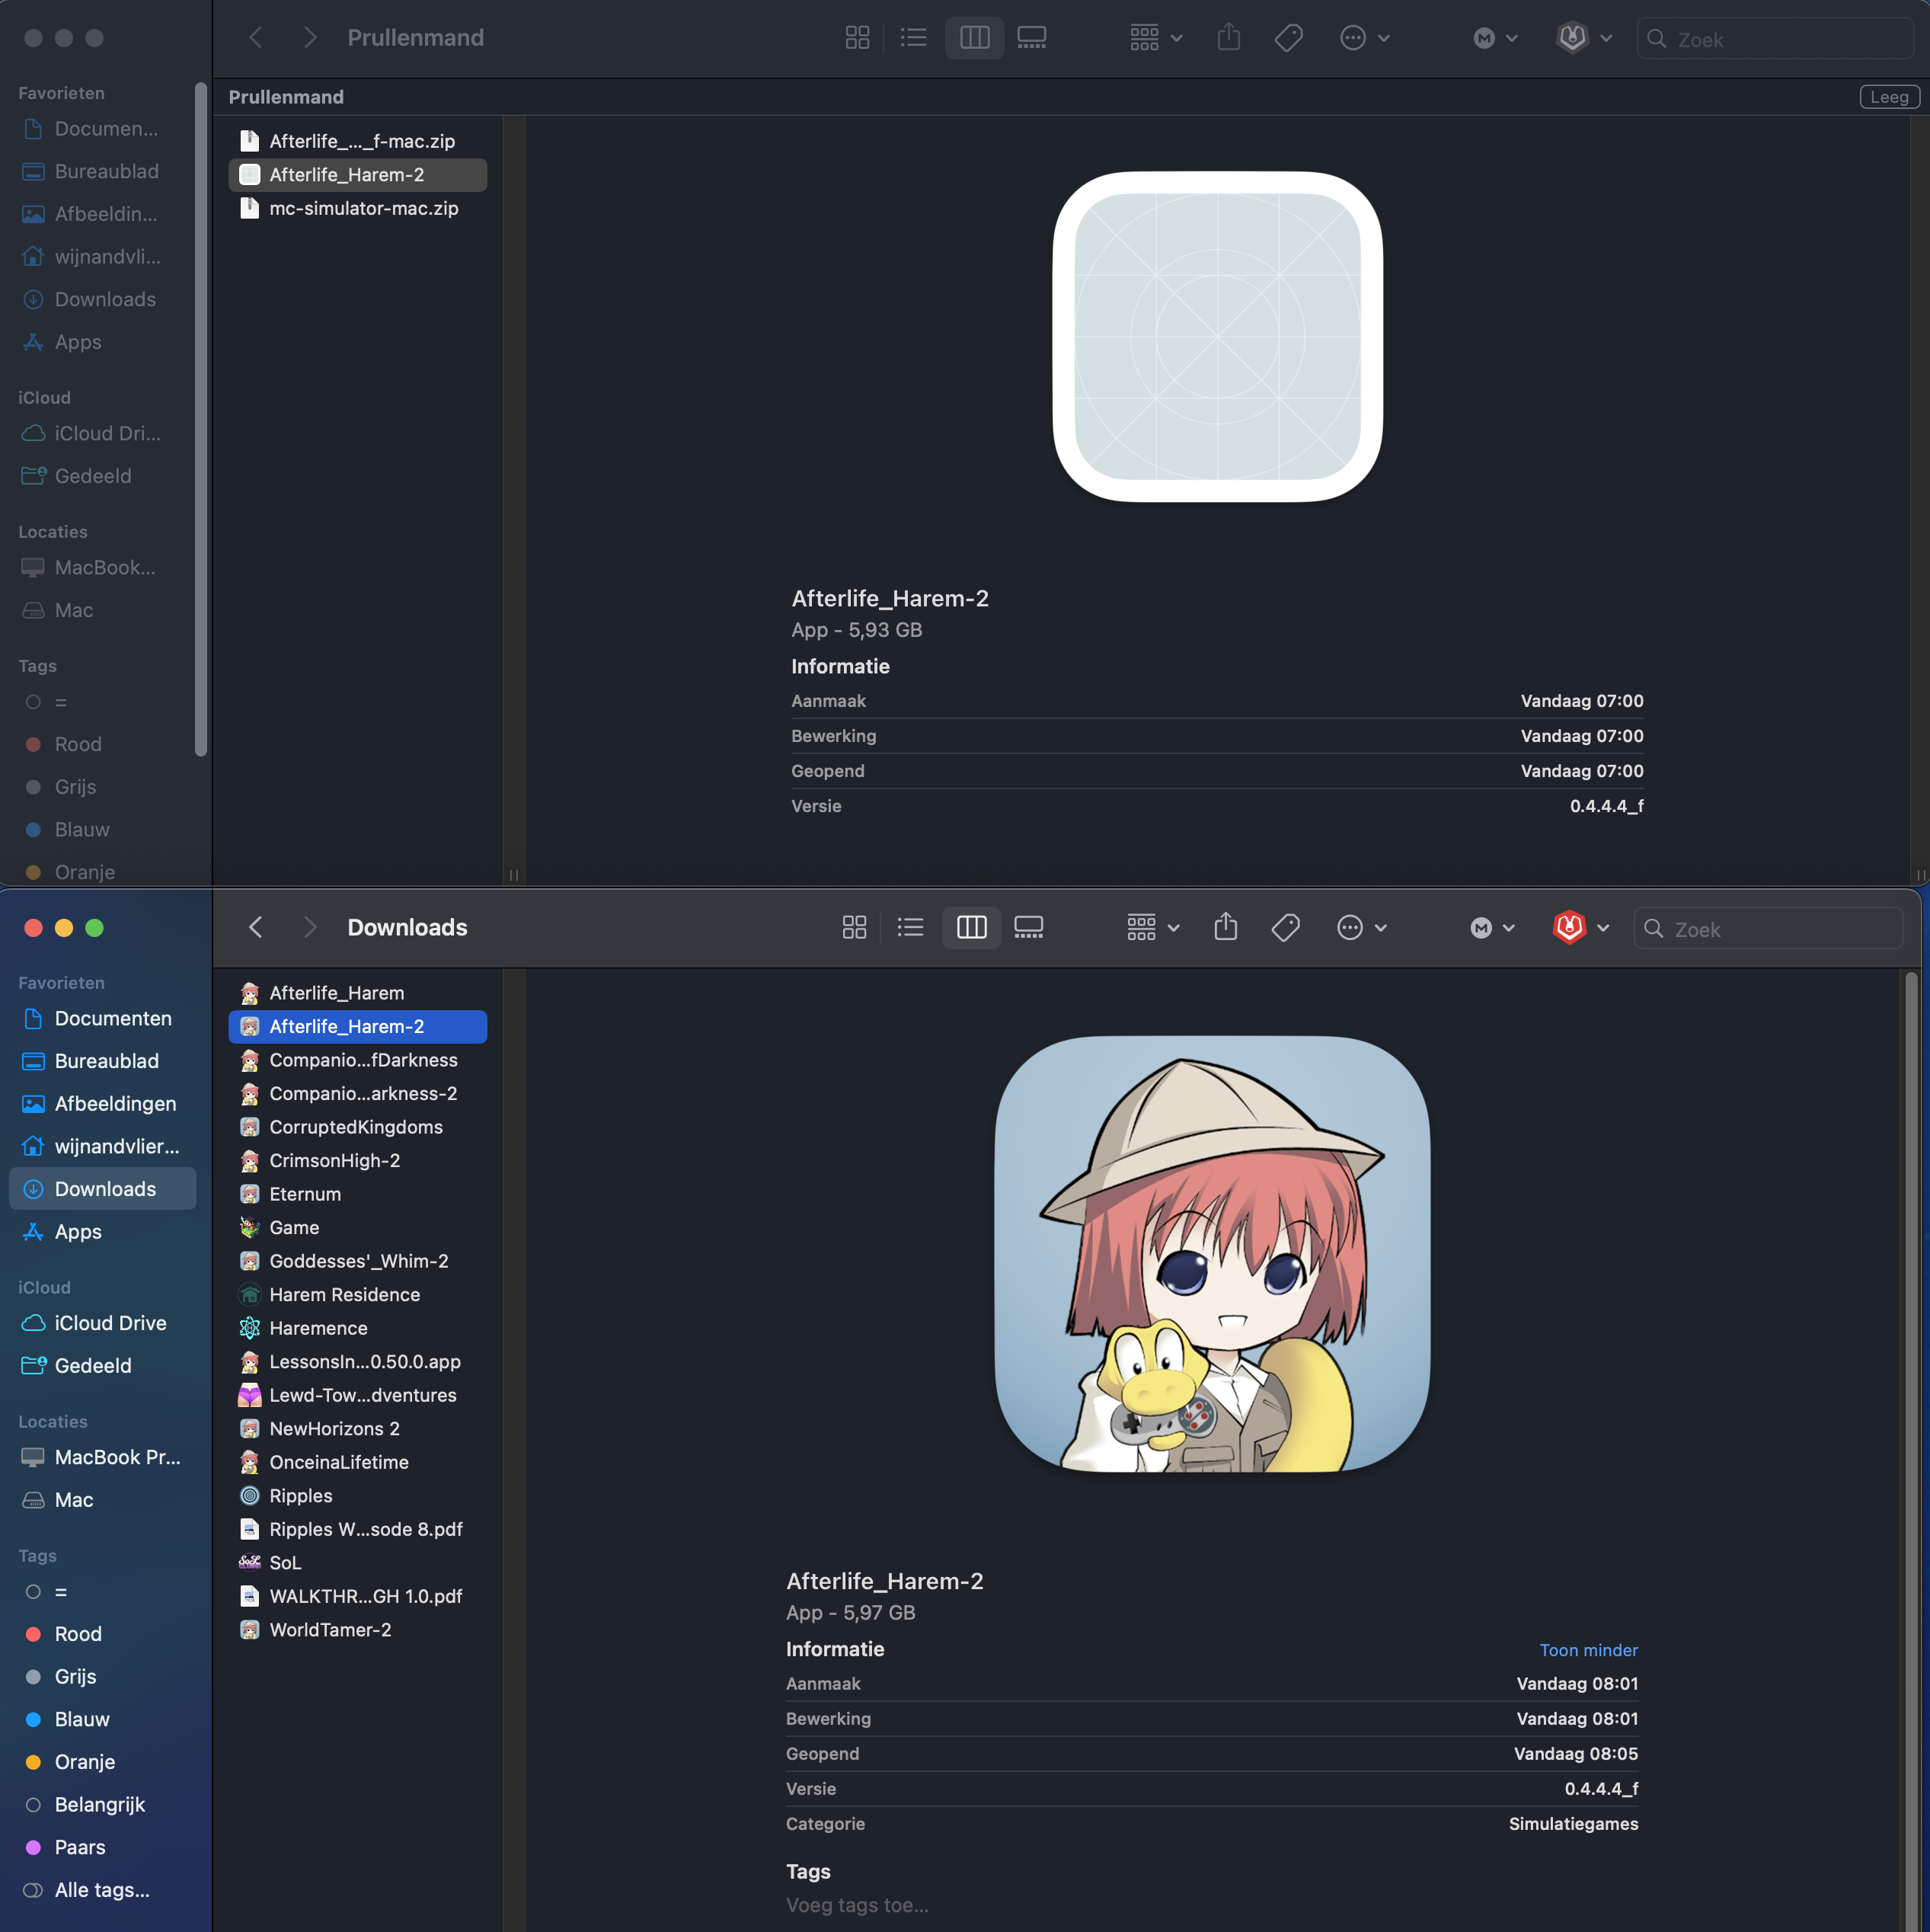Click Toon minder link in preview pane

coord(1588,1650)
